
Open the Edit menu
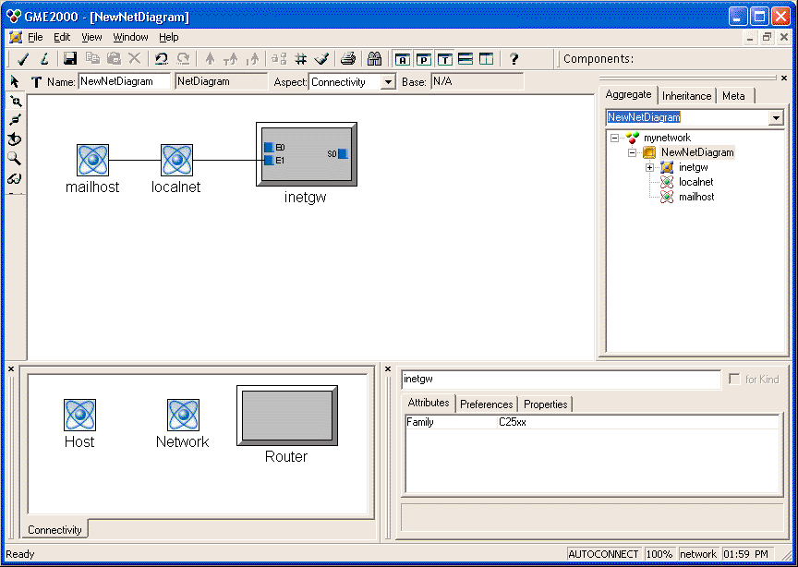62,37
